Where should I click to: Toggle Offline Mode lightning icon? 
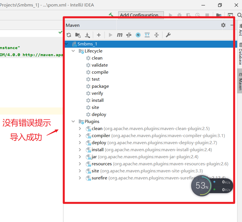coord(138,35)
